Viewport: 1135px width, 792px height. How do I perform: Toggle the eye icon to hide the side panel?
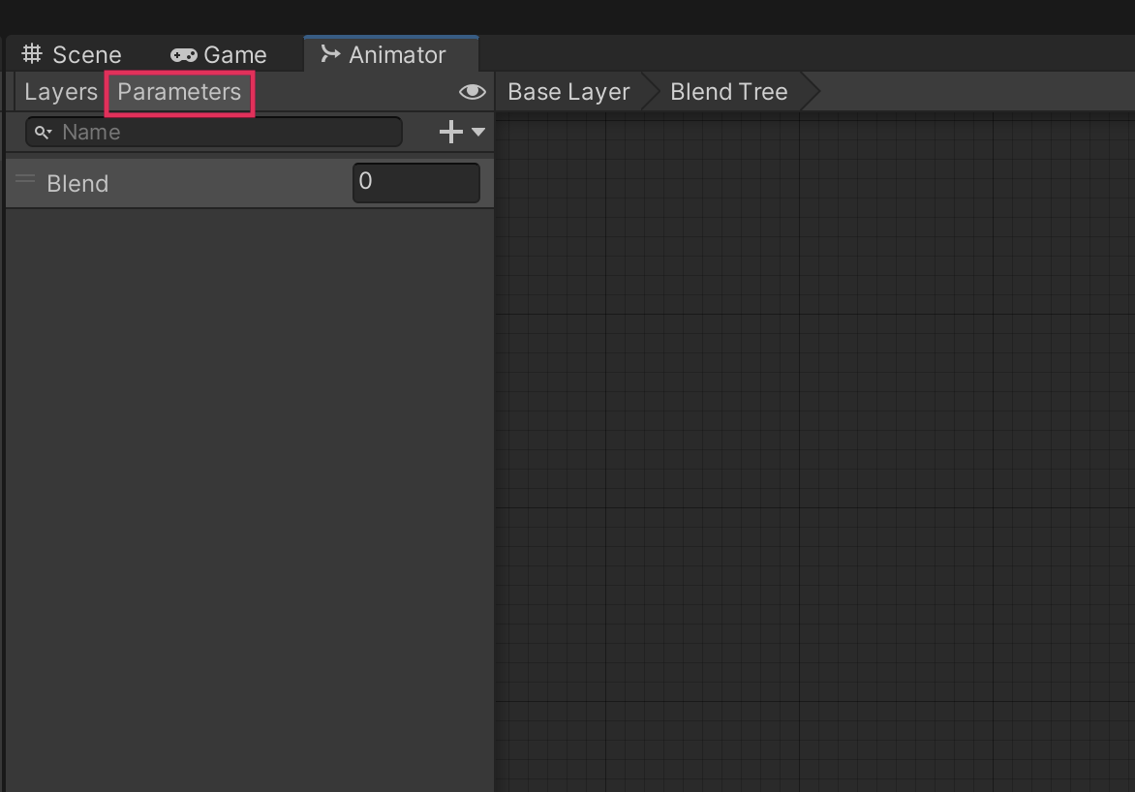[472, 92]
